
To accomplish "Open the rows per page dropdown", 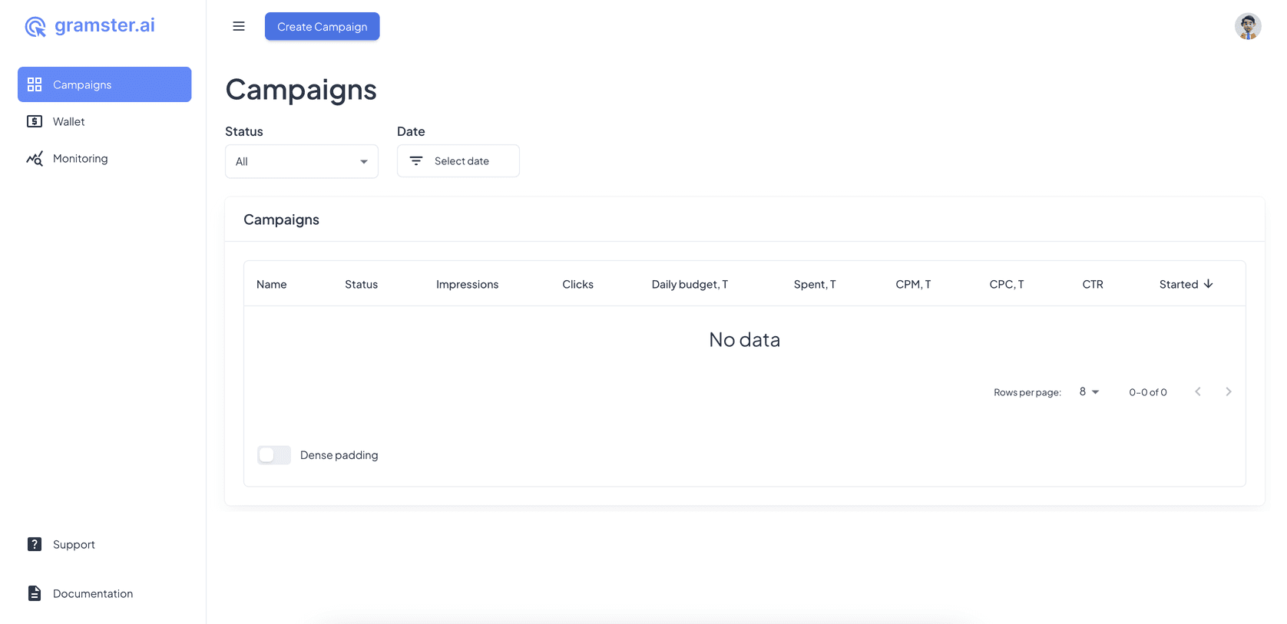I will pos(1089,392).
